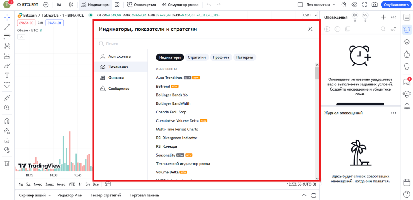Open the Скринер акций dropdown
Image resolution: width=413 pixels, height=200 pixels.
pos(35,195)
